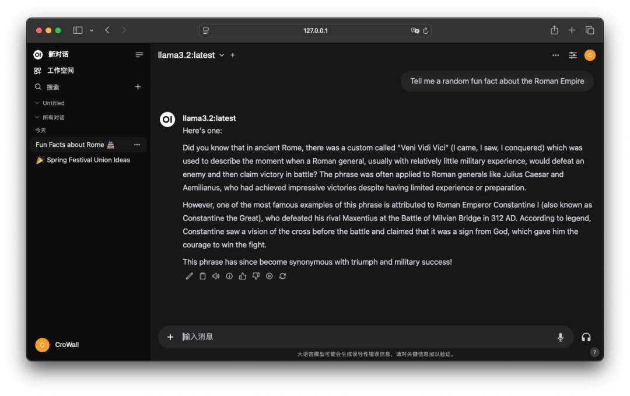Focus the 输入消息 message input field
The image size is (630, 396).
(x=366, y=337)
